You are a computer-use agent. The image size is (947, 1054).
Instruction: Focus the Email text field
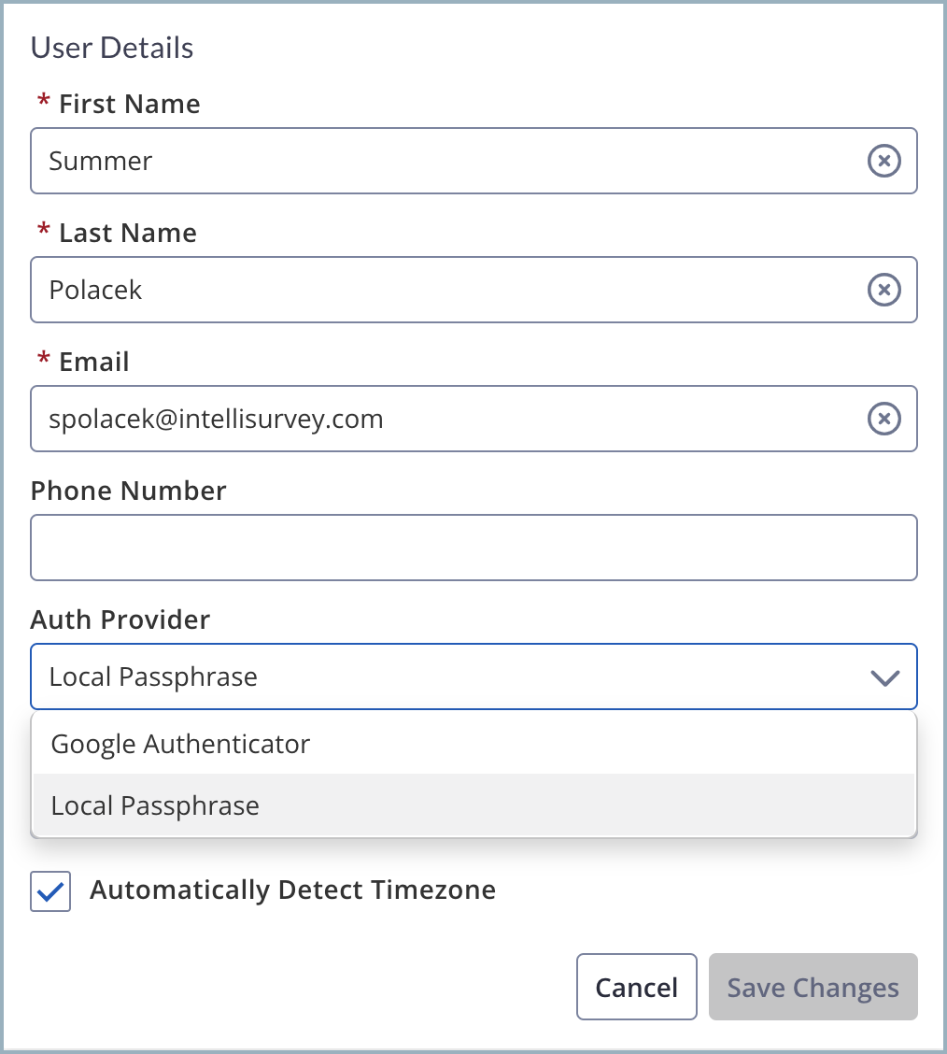[x=473, y=419]
